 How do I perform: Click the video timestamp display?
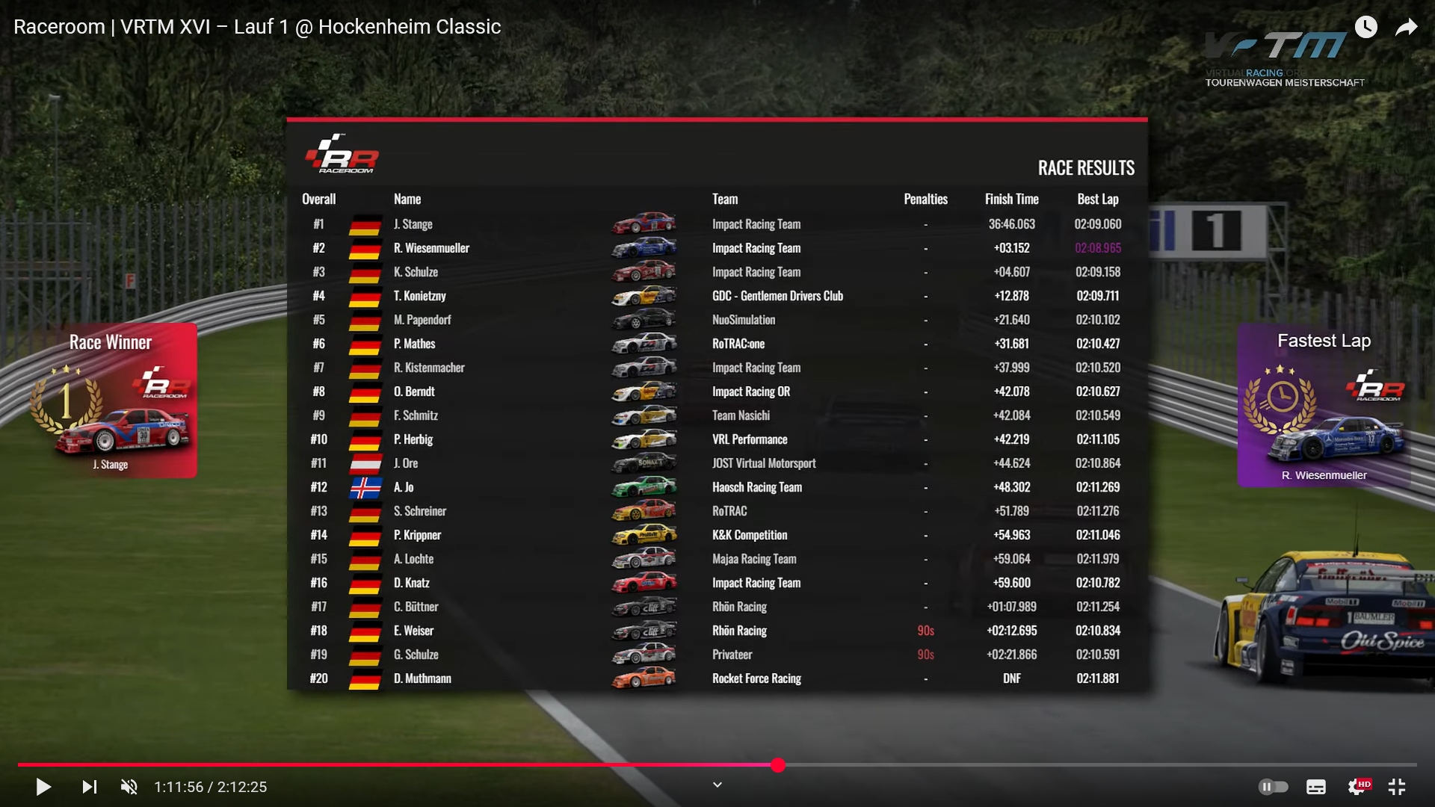[x=210, y=787]
